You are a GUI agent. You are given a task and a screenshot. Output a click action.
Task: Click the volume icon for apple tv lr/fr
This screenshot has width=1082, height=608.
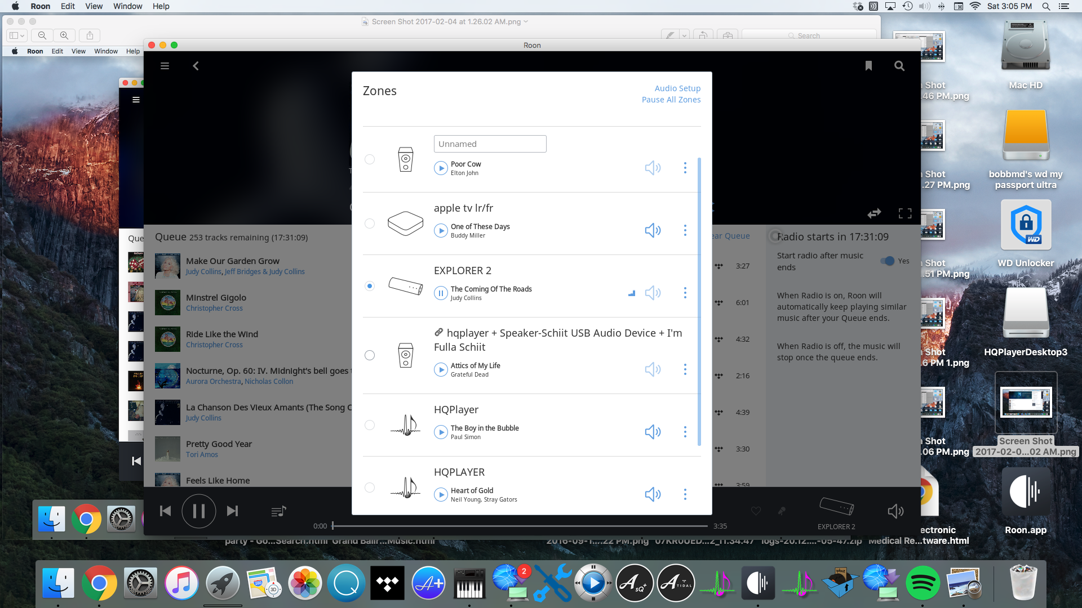pyautogui.click(x=653, y=230)
